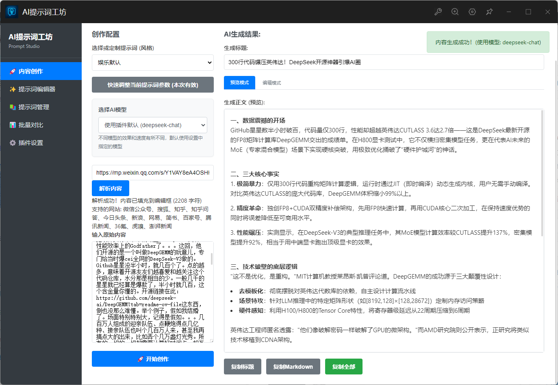
Task: Click the 创作配置 heading
Action: point(106,35)
